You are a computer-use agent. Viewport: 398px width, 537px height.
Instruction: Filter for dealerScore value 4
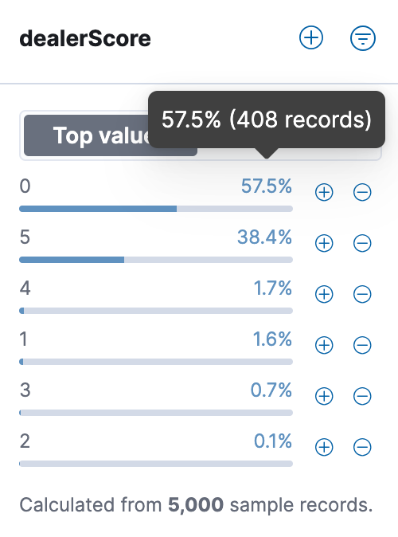[x=324, y=294]
